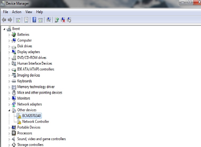This screenshot has width=201, height=147.
Task: Click the Imaging devices camera icon
Action: pos(14,75)
